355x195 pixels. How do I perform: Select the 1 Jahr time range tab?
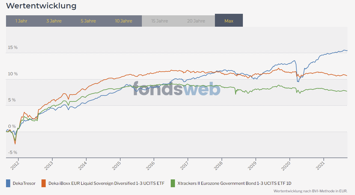click(x=21, y=21)
